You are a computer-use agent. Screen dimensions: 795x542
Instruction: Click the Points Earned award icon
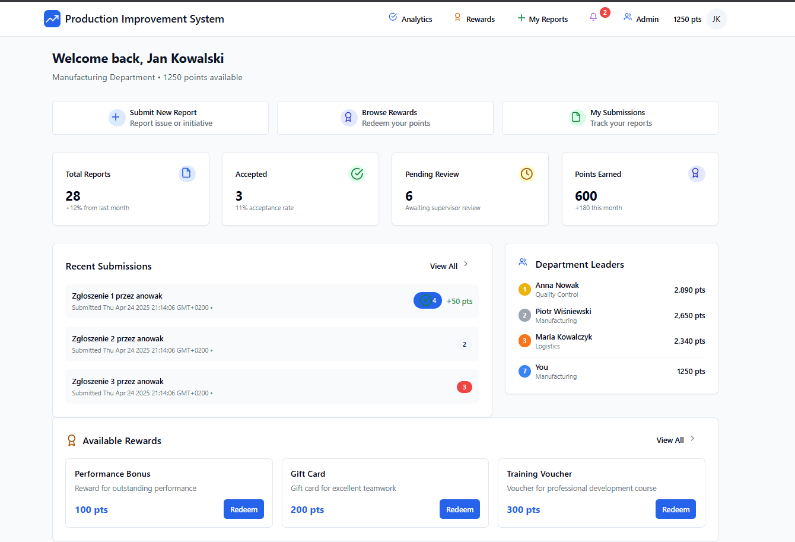696,173
